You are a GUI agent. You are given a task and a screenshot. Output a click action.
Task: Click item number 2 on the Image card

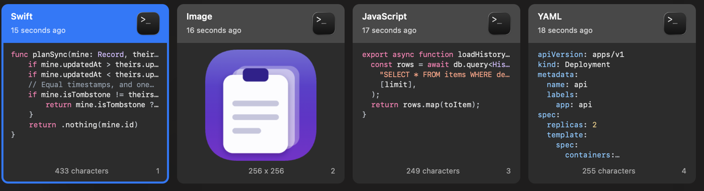333,171
